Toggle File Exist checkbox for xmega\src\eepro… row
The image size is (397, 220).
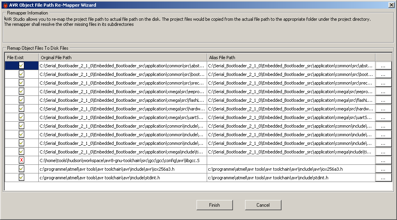click(22, 91)
